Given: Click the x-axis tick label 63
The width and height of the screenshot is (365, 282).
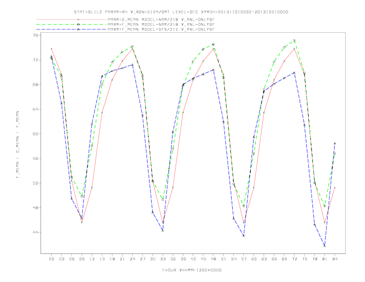Looking at the screenshot, I should pyautogui.click(x=264, y=259).
